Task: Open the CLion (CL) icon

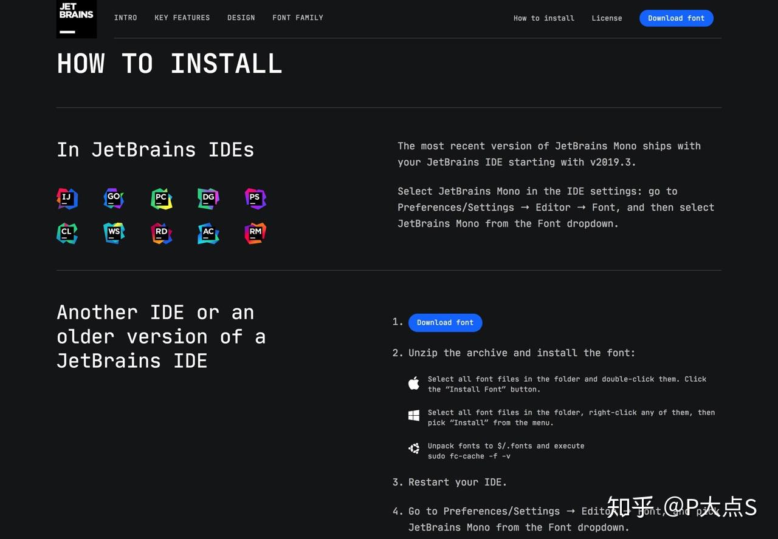Action: click(x=67, y=233)
